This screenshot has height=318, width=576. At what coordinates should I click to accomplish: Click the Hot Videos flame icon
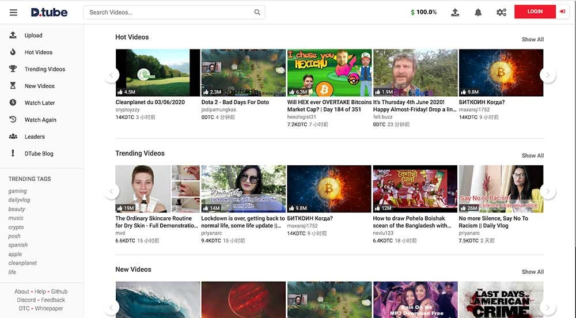(13, 52)
